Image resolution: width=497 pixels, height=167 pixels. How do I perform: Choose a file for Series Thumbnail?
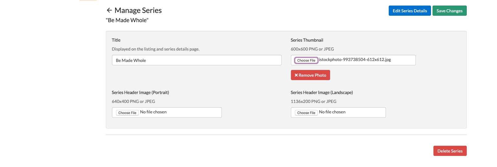tap(306, 60)
